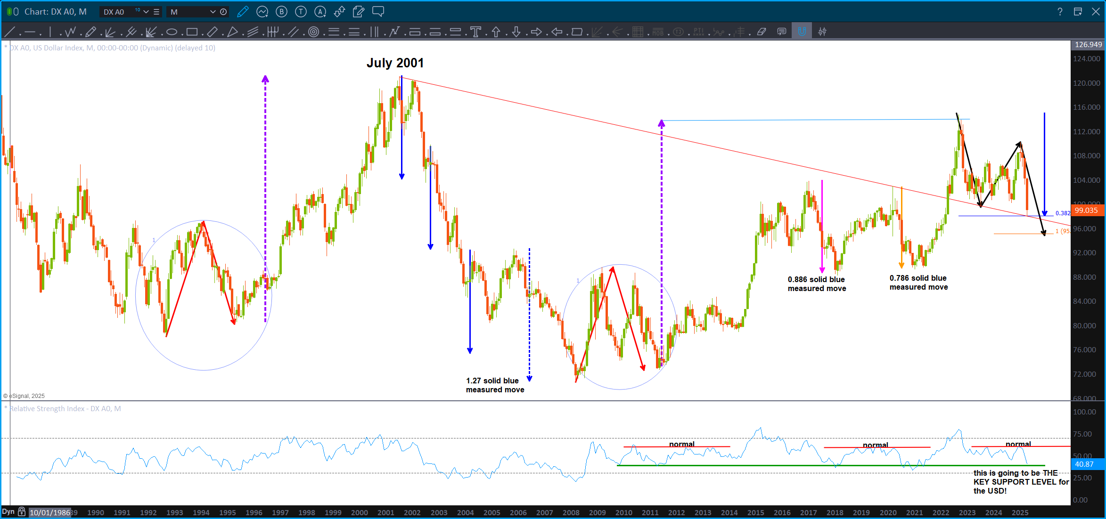1106x519 pixels.
Task: Click the edit chart pencil-on-page icon
Action: point(359,12)
